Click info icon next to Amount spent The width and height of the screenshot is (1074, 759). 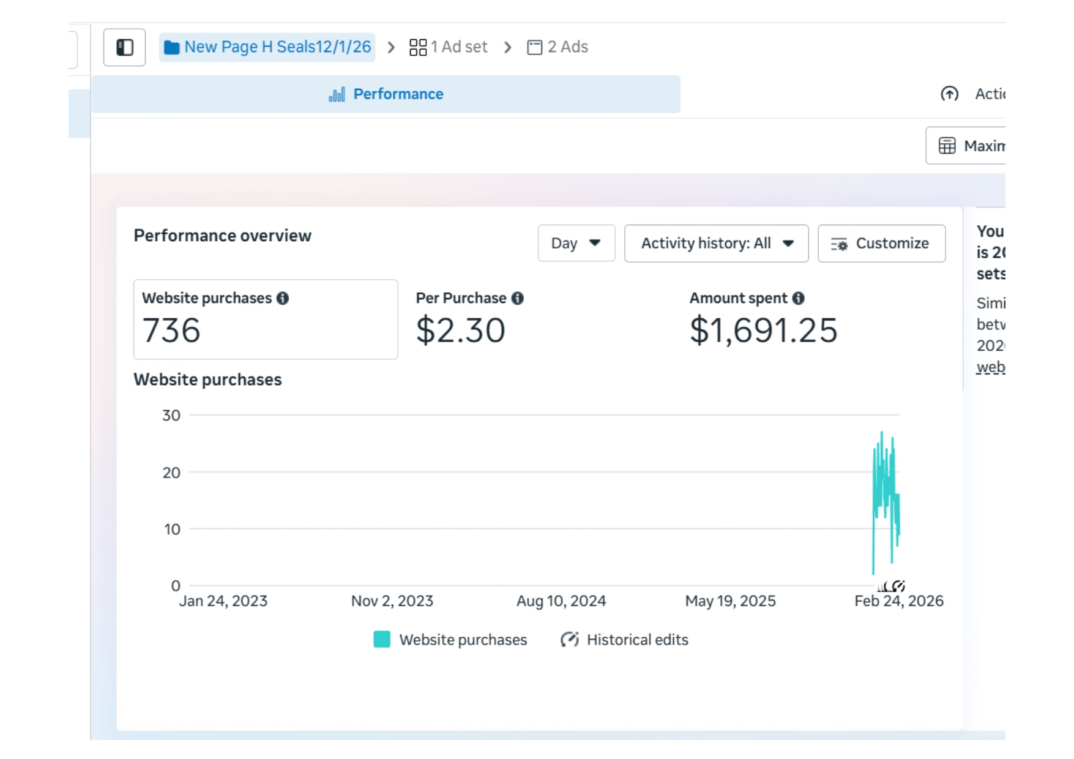pyautogui.click(x=799, y=298)
